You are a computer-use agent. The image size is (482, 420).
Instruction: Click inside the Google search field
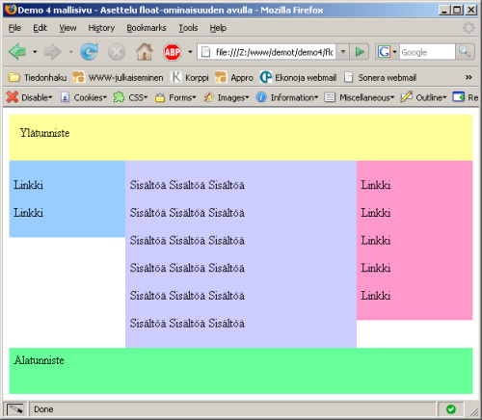427,52
